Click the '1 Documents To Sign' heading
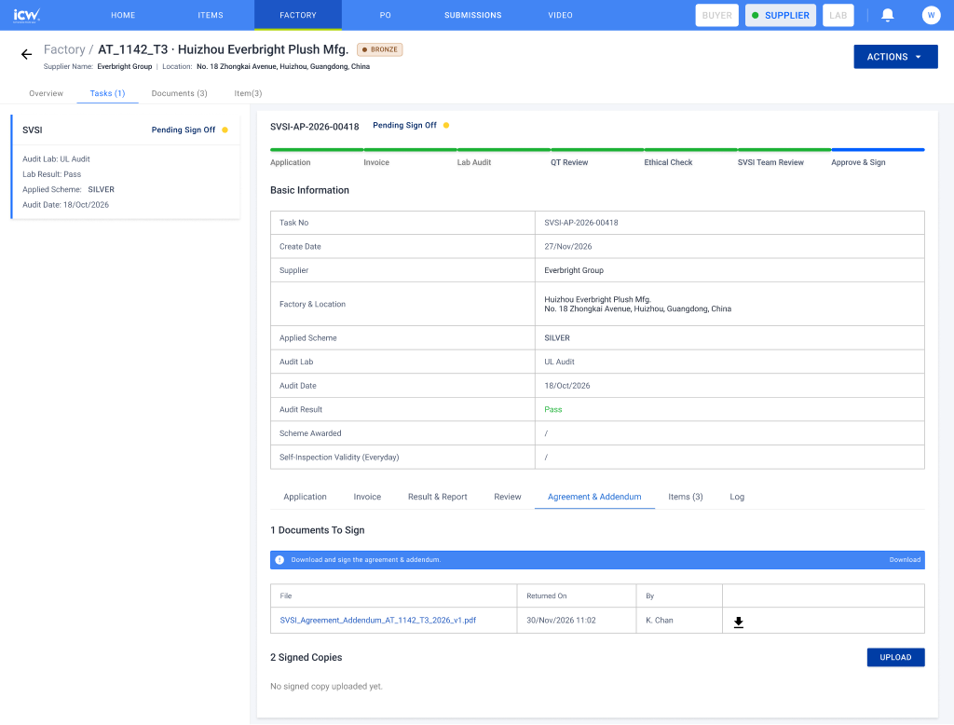954x725 pixels. 317,530
